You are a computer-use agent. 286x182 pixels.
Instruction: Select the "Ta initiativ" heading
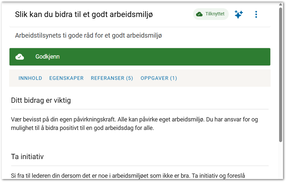pyautogui.click(x=27, y=157)
